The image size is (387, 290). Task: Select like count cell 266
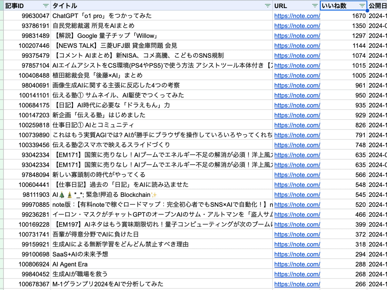[x=343, y=284]
